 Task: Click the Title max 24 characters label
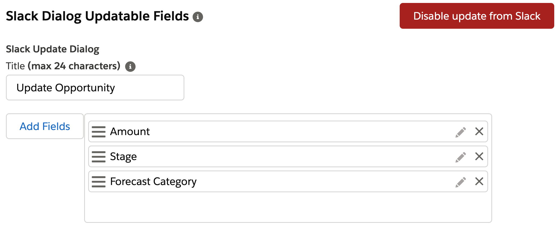tap(63, 66)
